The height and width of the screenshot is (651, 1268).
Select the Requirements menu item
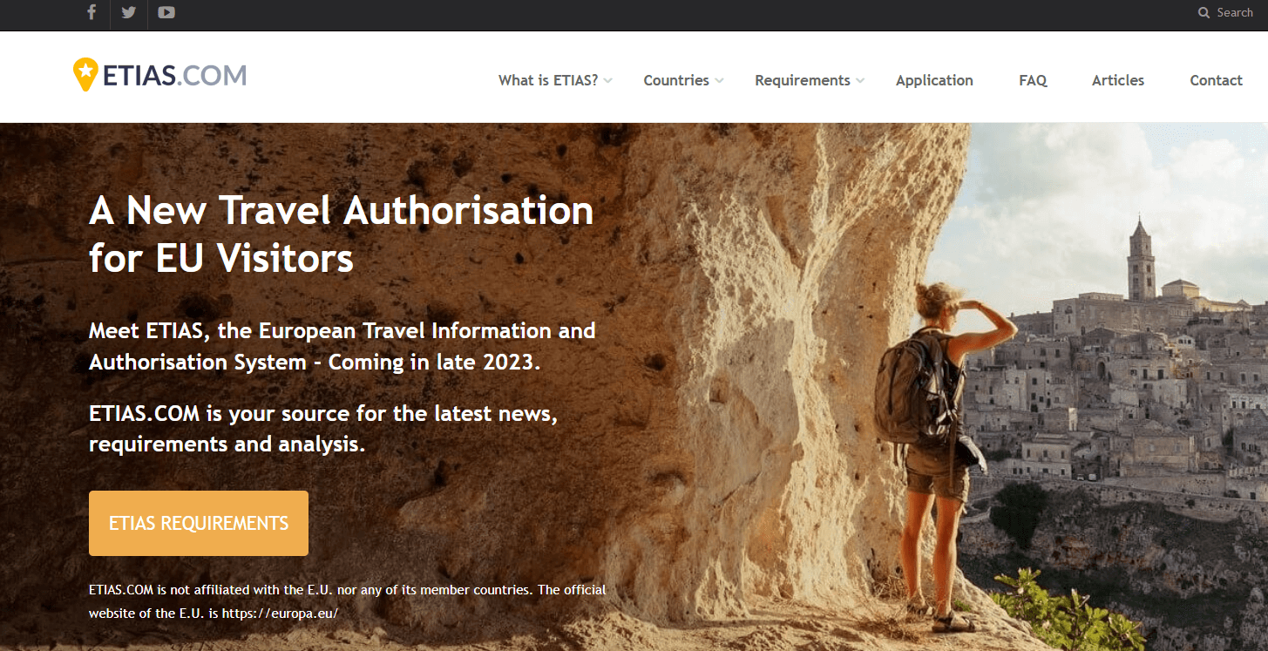coord(803,80)
